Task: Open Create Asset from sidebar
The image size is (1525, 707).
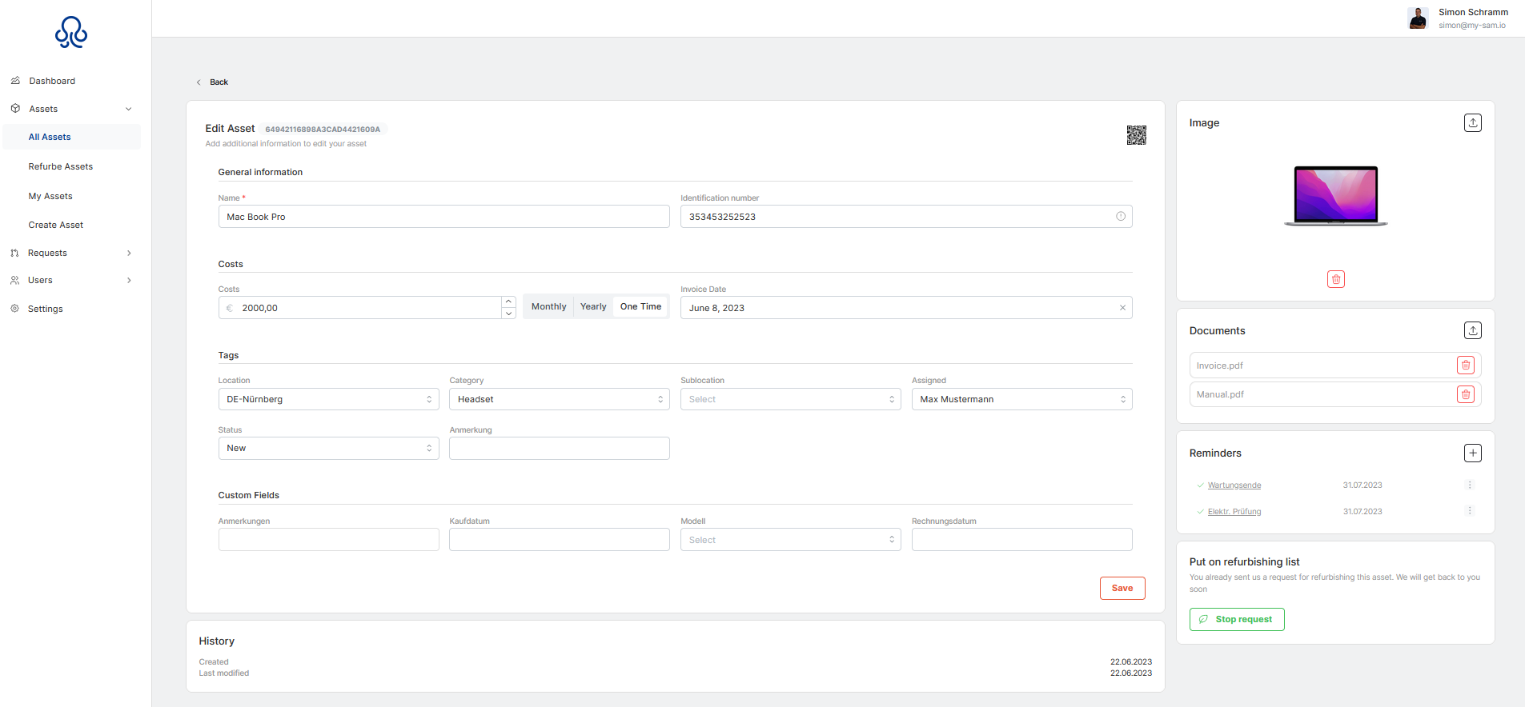Action: click(56, 225)
